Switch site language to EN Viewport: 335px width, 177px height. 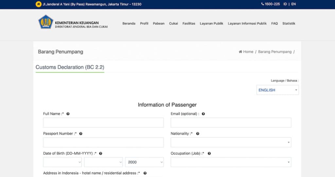(293, 4)
